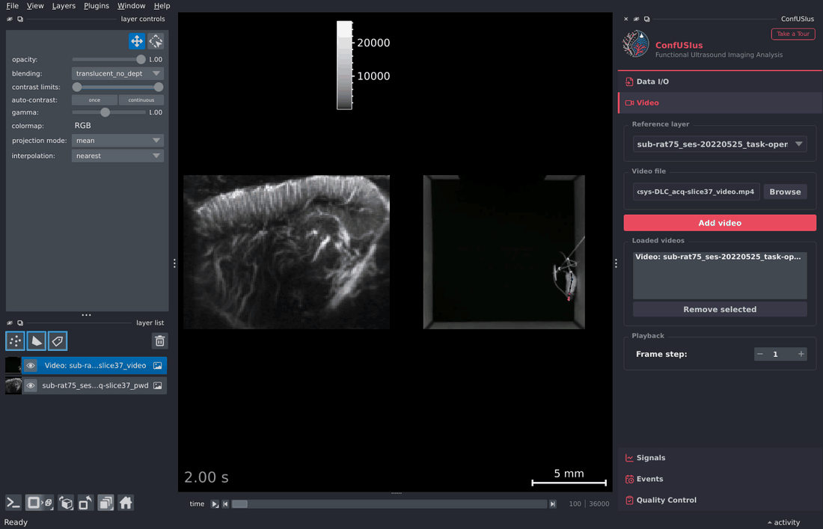Image resolution: width=823 pixels, height=529 pixels.
Task: Open the View menu
Action: [35, 6]
